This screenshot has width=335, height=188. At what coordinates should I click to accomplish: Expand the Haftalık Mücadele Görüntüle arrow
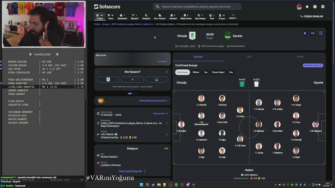pyautogui.click(x=167, y=101)
